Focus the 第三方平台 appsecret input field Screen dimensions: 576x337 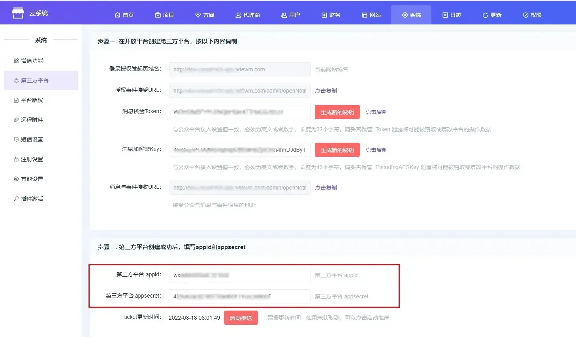point(239,296)
